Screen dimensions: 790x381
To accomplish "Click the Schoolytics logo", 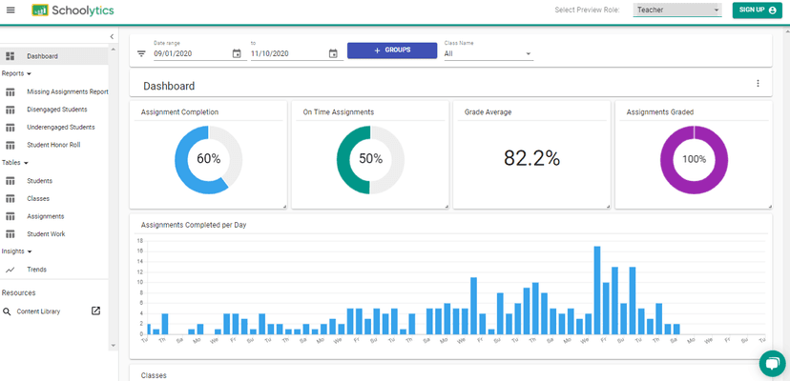I will pyautogui.click(x=73, y=10).
